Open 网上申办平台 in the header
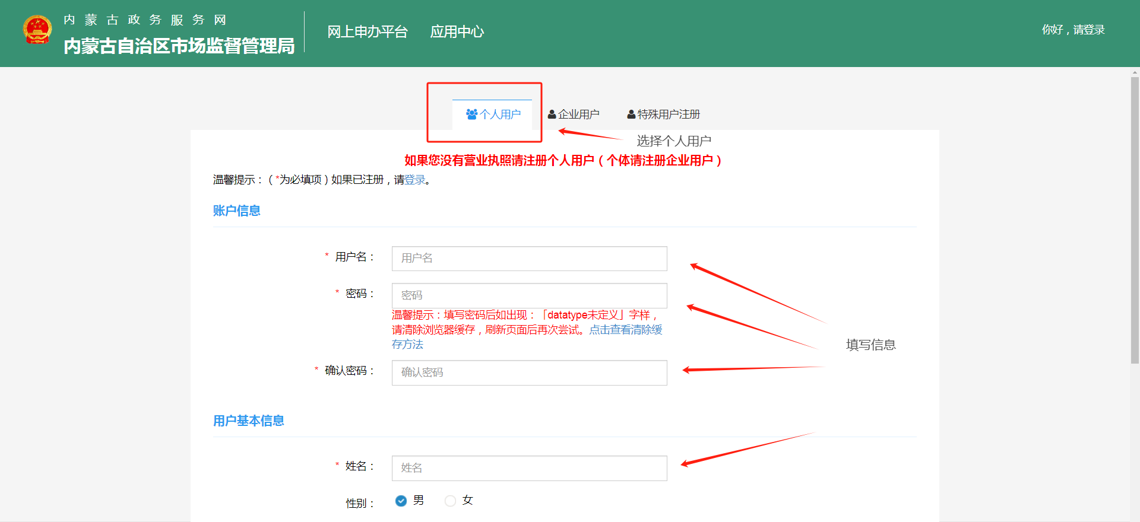The image size is (1140, 522). (367, 31)
